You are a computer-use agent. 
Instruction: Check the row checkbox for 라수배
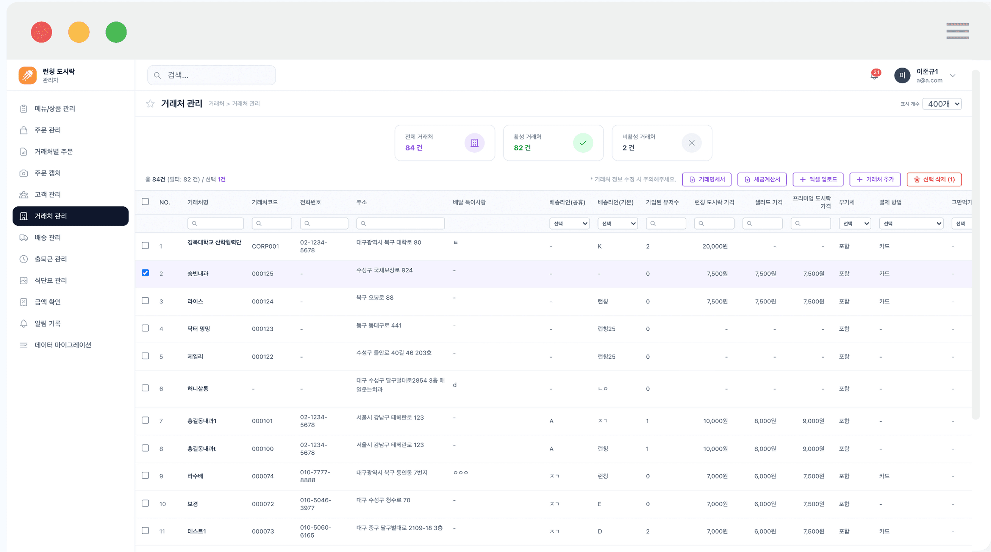pyautogui.click(x=145, y=475)
